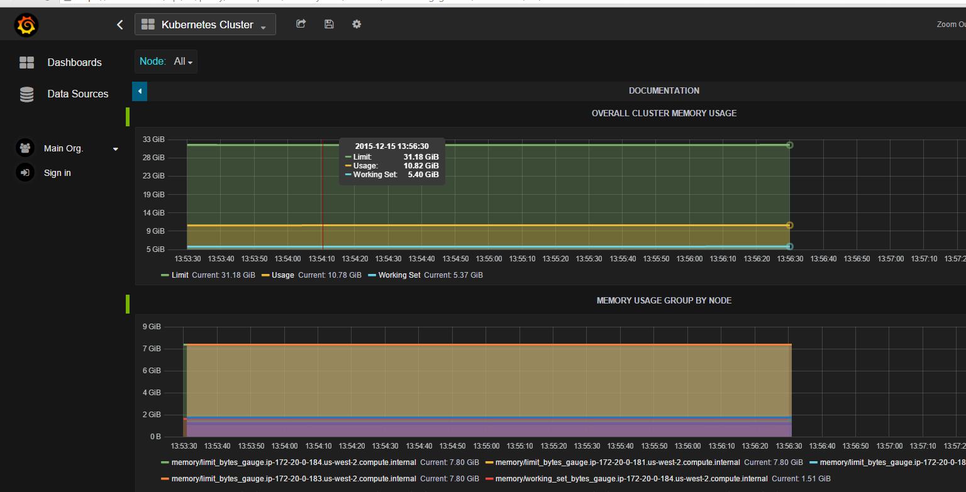The height and width of the screenshot is (492, 966).
Task: Toggle the Usage series in legend
Action: click(282, 275)
